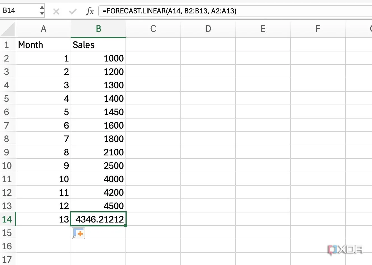
Task: Click the Select All corner triangle
Action: pyautogui.click(x=8, y=29)
